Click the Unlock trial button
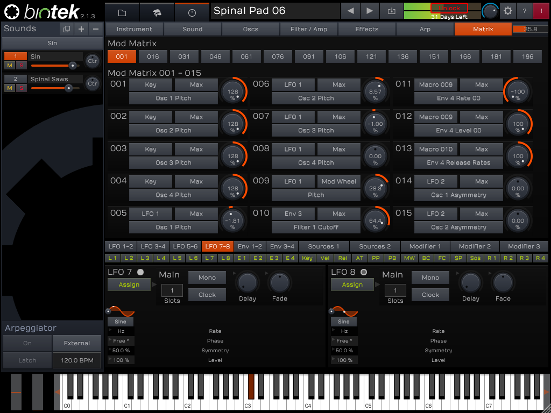 pyautogui.click(x=449, y=8)
